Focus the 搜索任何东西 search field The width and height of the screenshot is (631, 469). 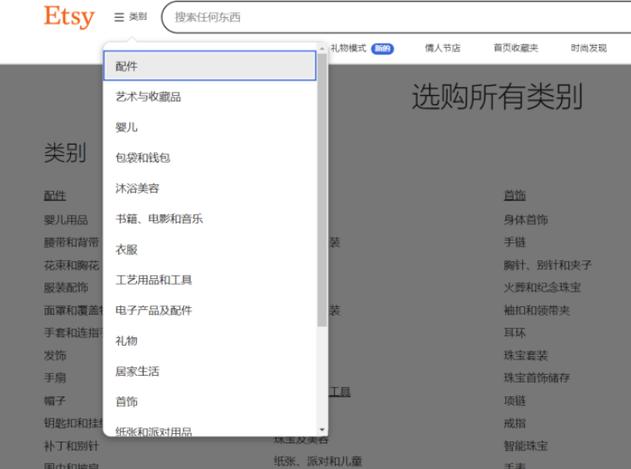[x=396, y=17]
